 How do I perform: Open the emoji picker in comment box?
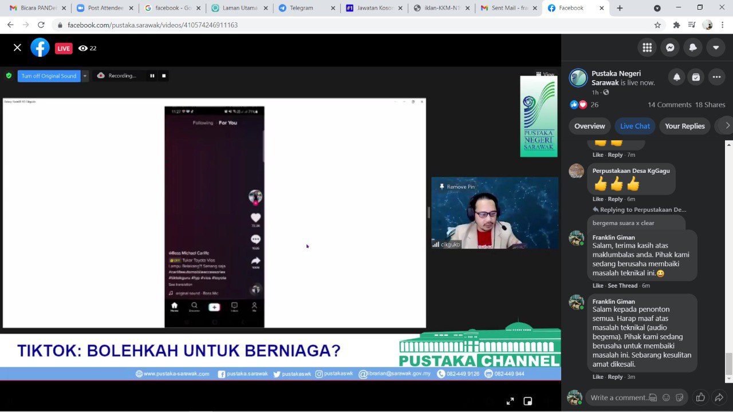pyautogui.click(x=666, y=398)
